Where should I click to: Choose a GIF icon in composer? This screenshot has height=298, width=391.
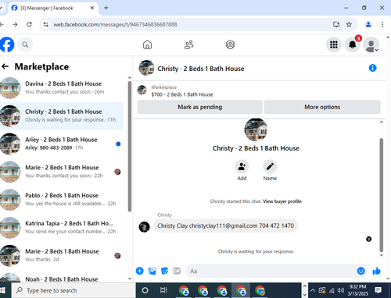177,271
